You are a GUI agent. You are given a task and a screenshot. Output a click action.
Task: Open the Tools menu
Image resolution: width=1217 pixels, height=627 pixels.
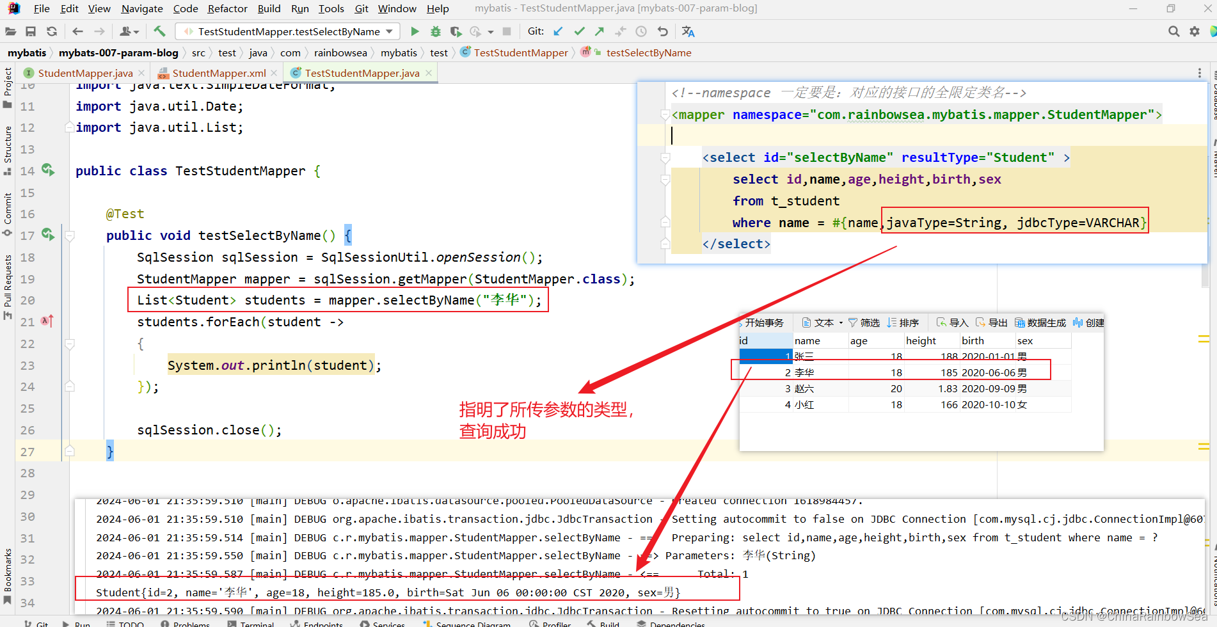pyautogui.click(x=331, y=8)
